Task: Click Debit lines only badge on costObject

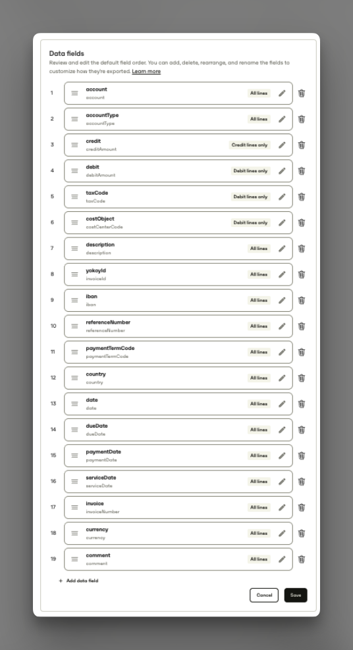Action: click(250, 222)
